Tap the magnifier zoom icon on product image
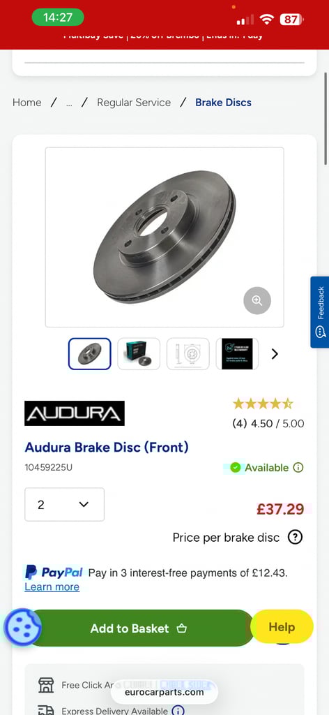 [x=257, y=300]
